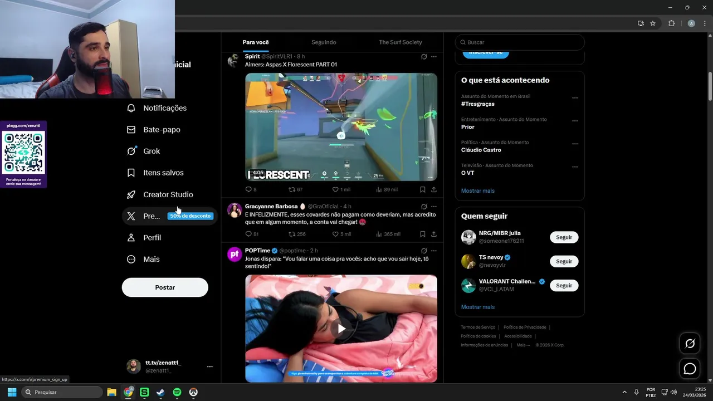
Task: Open floating chat messages button
Action: pyautogui.click(x=690, y=369)
